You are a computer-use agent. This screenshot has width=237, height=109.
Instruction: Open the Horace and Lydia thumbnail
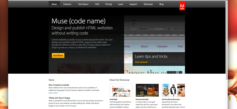coord(147,90)
